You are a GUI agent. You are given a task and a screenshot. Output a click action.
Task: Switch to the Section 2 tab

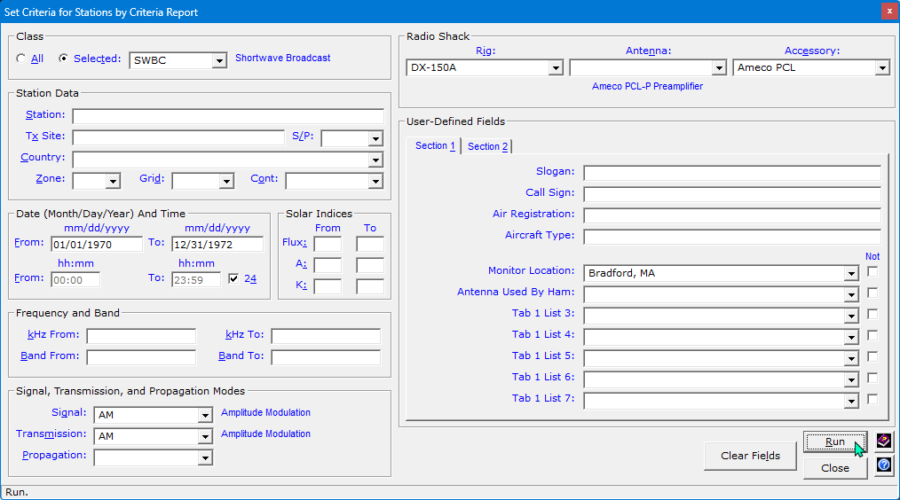tap(487, 146)
